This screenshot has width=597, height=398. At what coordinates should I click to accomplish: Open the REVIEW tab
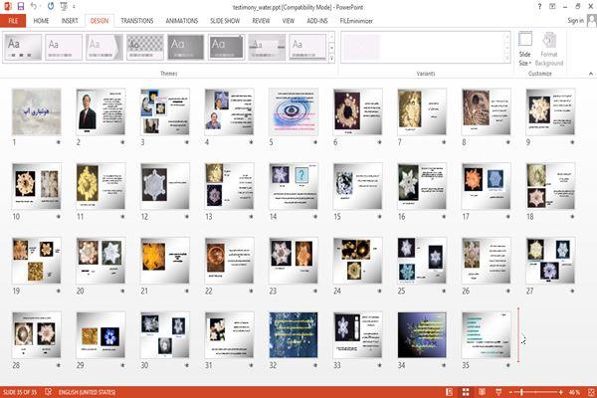(261, 21)
